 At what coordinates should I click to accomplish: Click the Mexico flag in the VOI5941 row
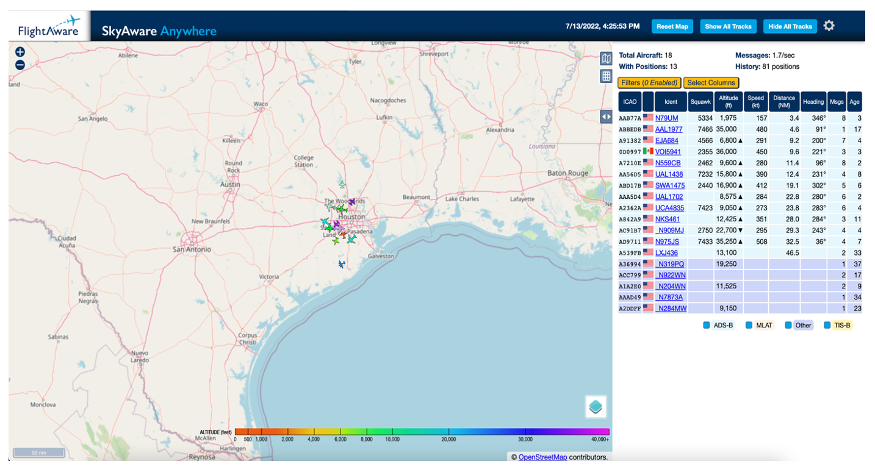click(x=648, y=151)
